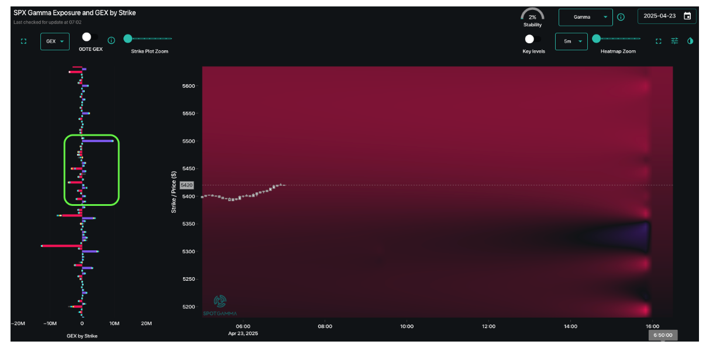Select the 5350 strike axis label
This screenshot has height=348, width=706.
(x=187, y=224)
